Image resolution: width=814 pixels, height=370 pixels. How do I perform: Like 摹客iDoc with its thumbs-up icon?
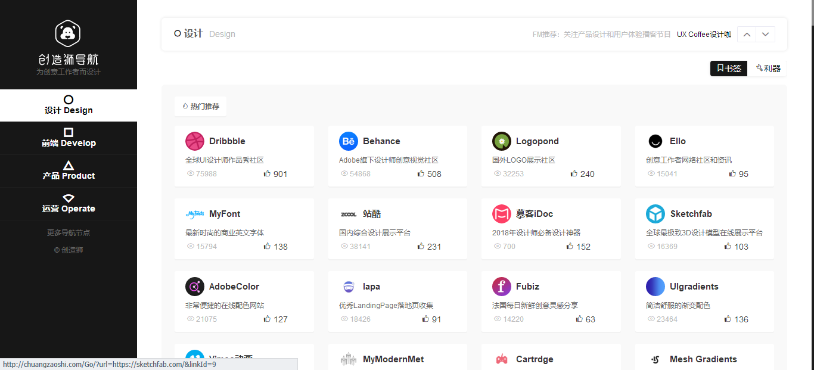tap(570, 246)
